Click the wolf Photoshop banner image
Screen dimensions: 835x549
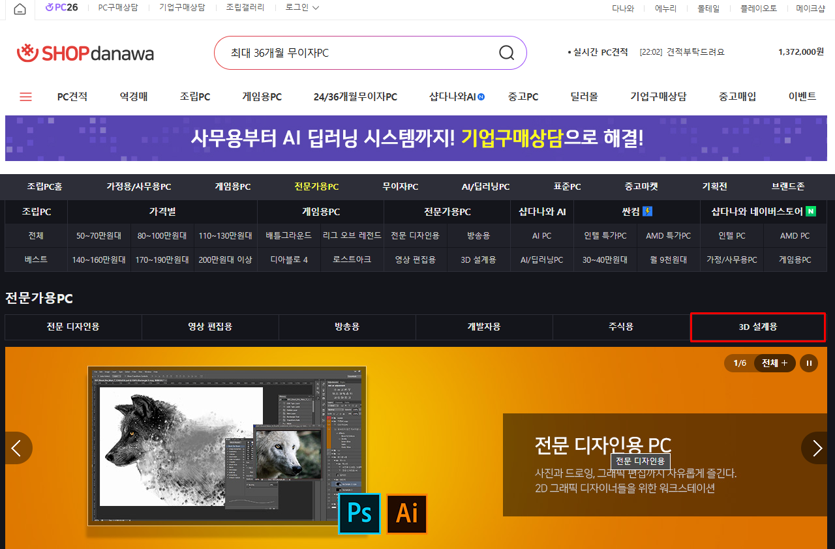coord(227,446)
